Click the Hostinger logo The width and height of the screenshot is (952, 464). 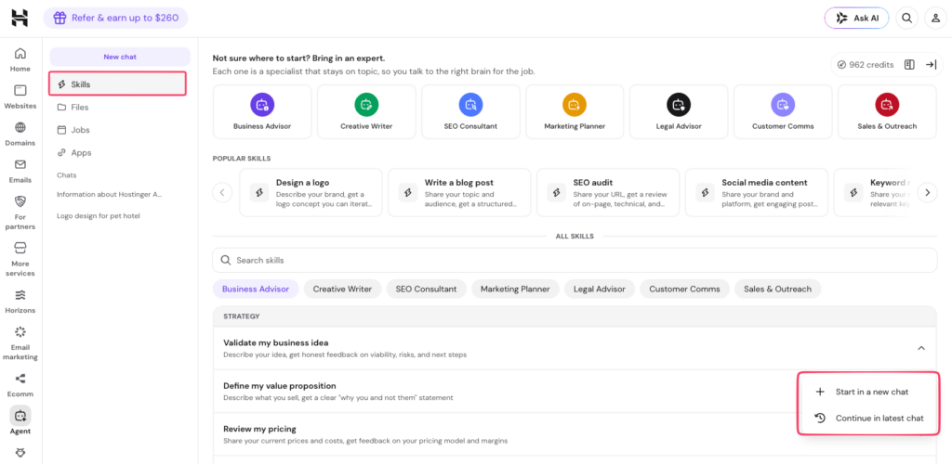[20, 19]
